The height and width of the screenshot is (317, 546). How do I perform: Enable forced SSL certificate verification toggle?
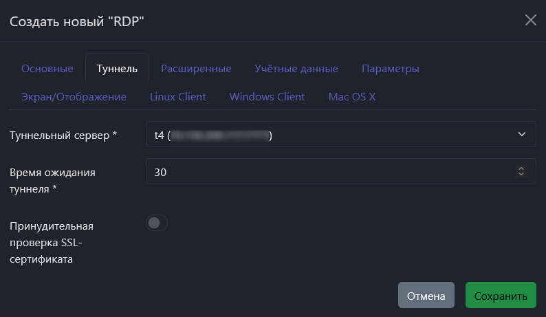[x=157, y=223]
